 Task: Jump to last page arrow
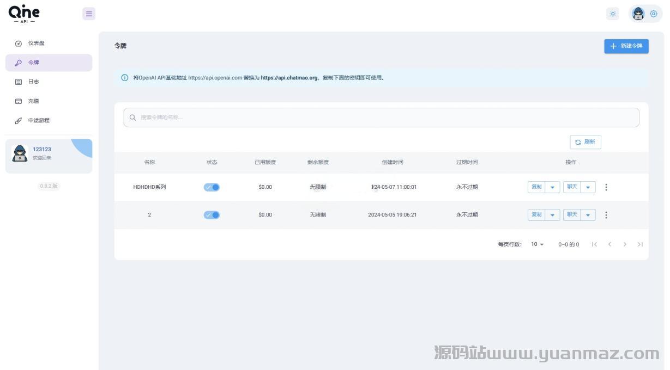click(x=640, y=244)
